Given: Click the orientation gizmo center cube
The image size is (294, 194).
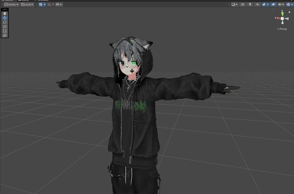Looking at the screenshot, I should [x=282, y=19].
